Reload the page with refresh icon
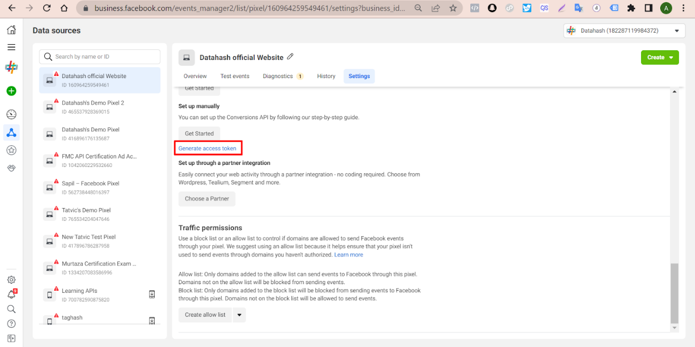This screenshot has height=347, width=695. click(47, 8)
